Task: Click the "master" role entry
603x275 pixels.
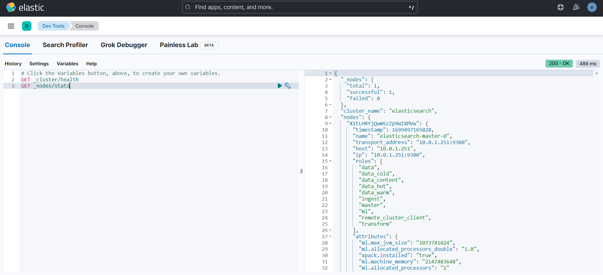Action: pyautogui.click(x=372, y=205)
